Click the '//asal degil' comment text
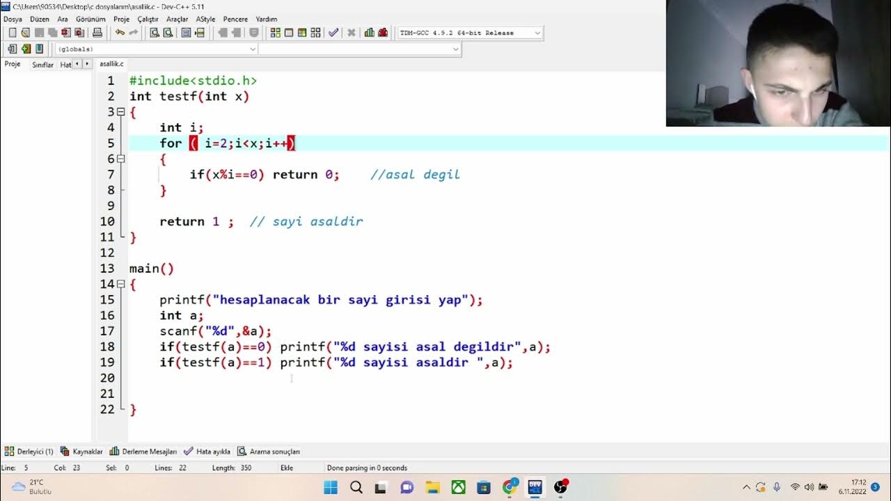 pos(415,175)
